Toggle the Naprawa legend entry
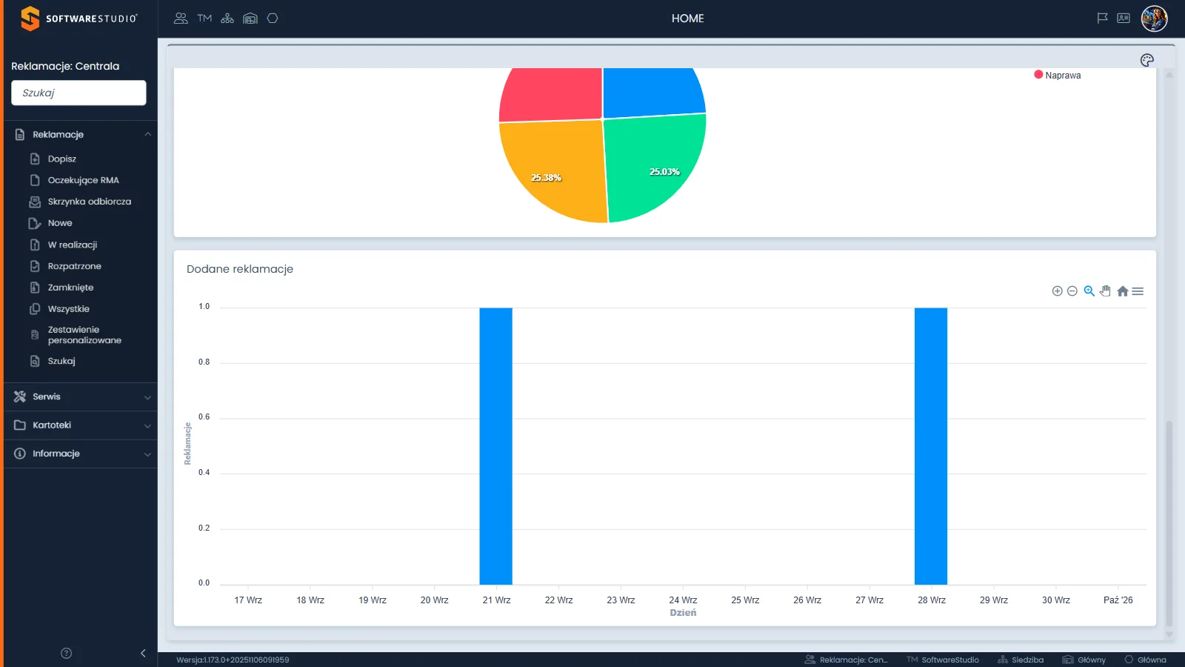 [1058, 75]
